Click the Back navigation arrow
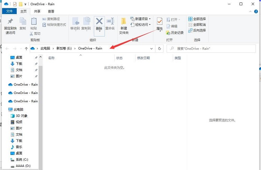Viewport: 261px width, 170px height. (7, 49)
